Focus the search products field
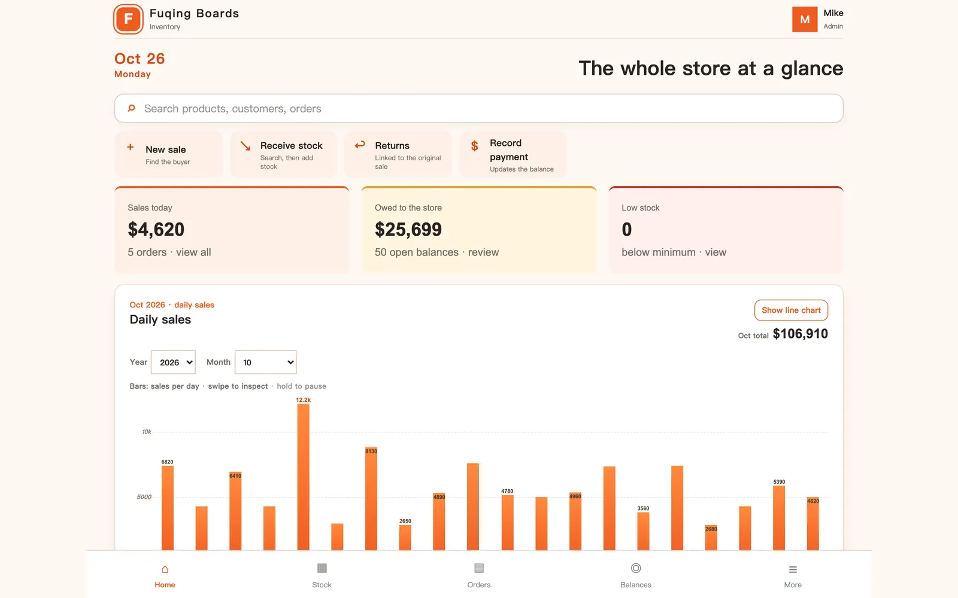The width and height of the screenshot is (958, 598). coord(479,108)
